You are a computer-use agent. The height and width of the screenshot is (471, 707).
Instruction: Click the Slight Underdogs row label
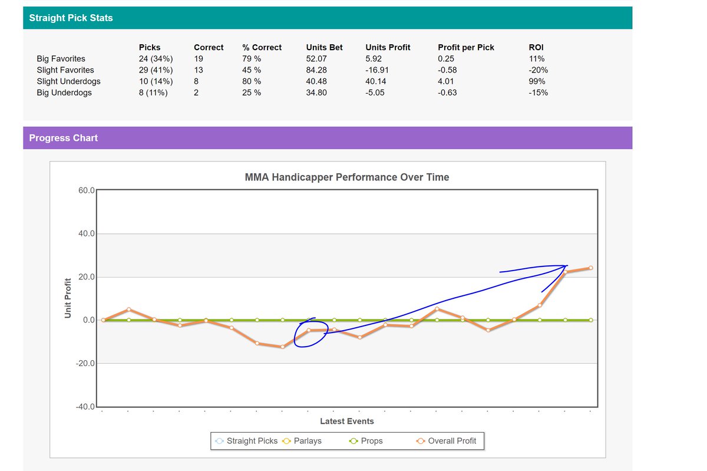(68, 81)
